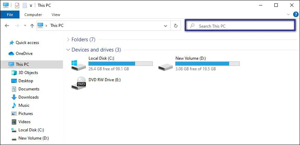Open Help with the question mark icon
Image resolution: width=300 pixels, height=145 pixels.
click(296, 14)
